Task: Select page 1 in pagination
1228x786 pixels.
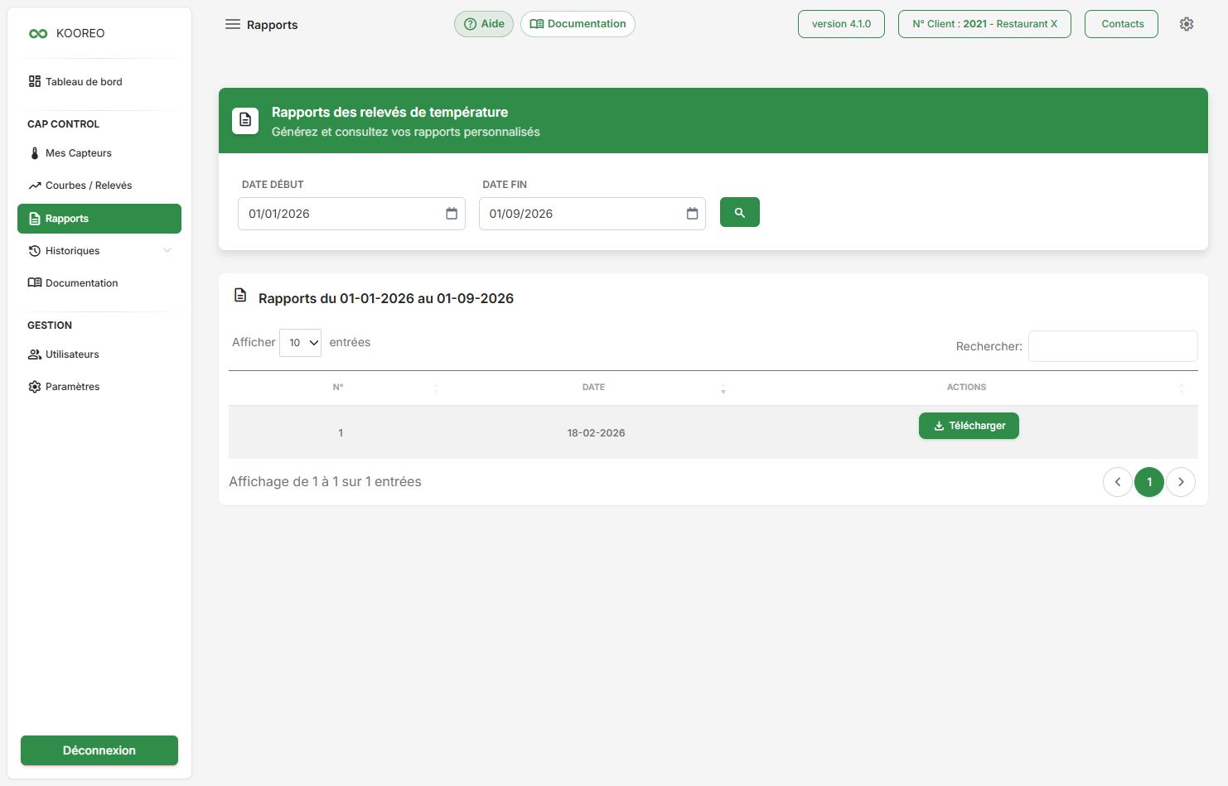Action: click(1149, 482)
